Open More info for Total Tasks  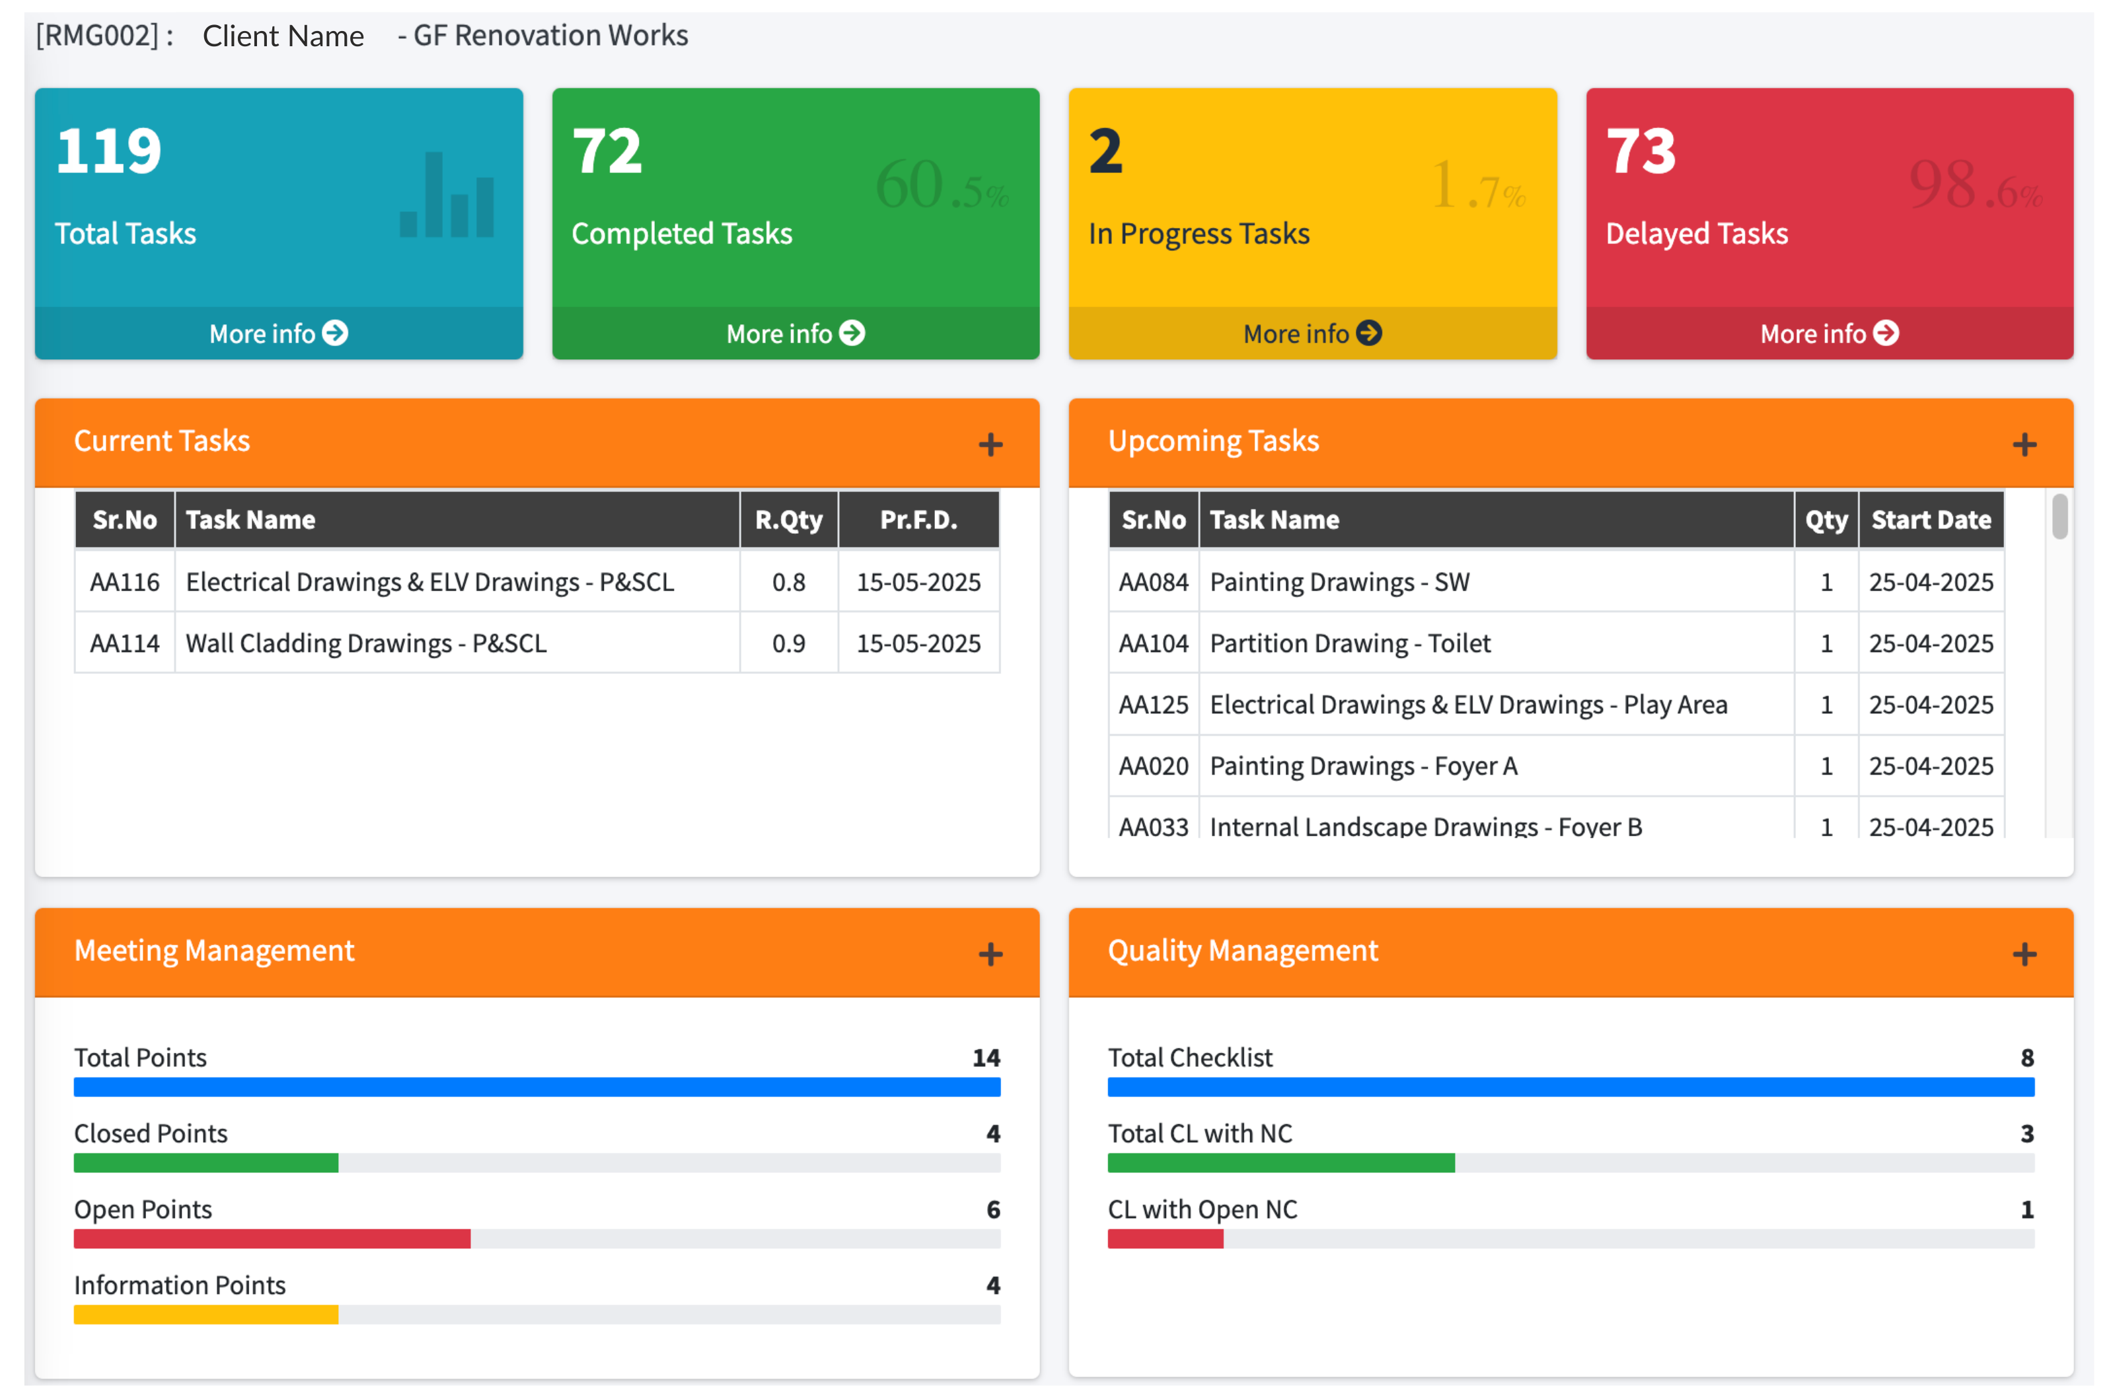pyautogui.click(x=278, y=332)
